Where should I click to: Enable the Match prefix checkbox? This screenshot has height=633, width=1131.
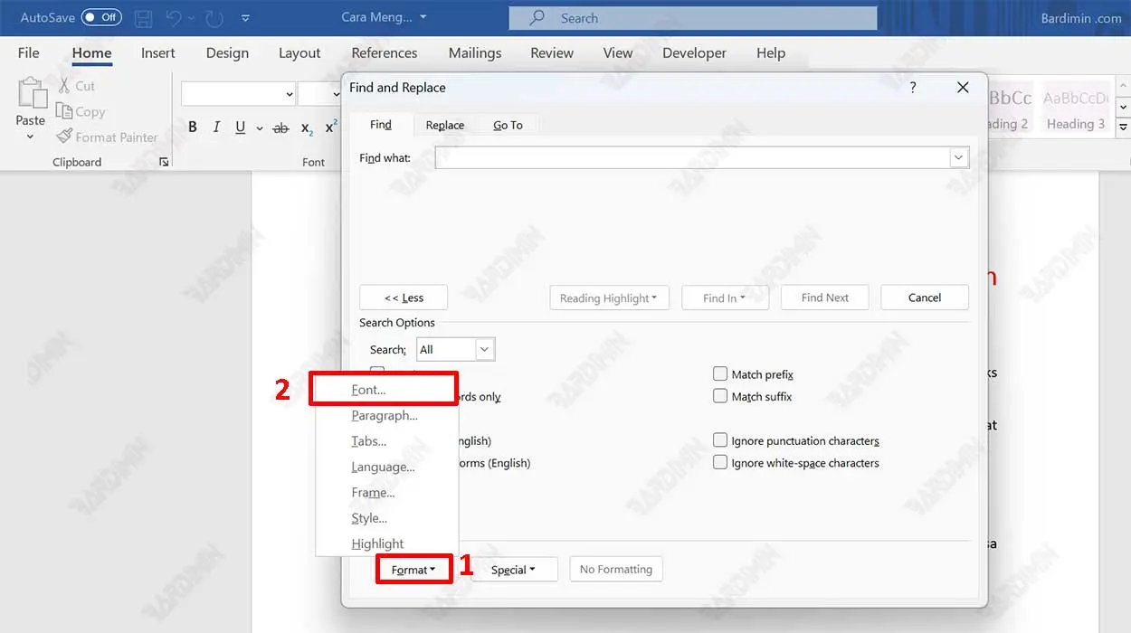[720, 373]
